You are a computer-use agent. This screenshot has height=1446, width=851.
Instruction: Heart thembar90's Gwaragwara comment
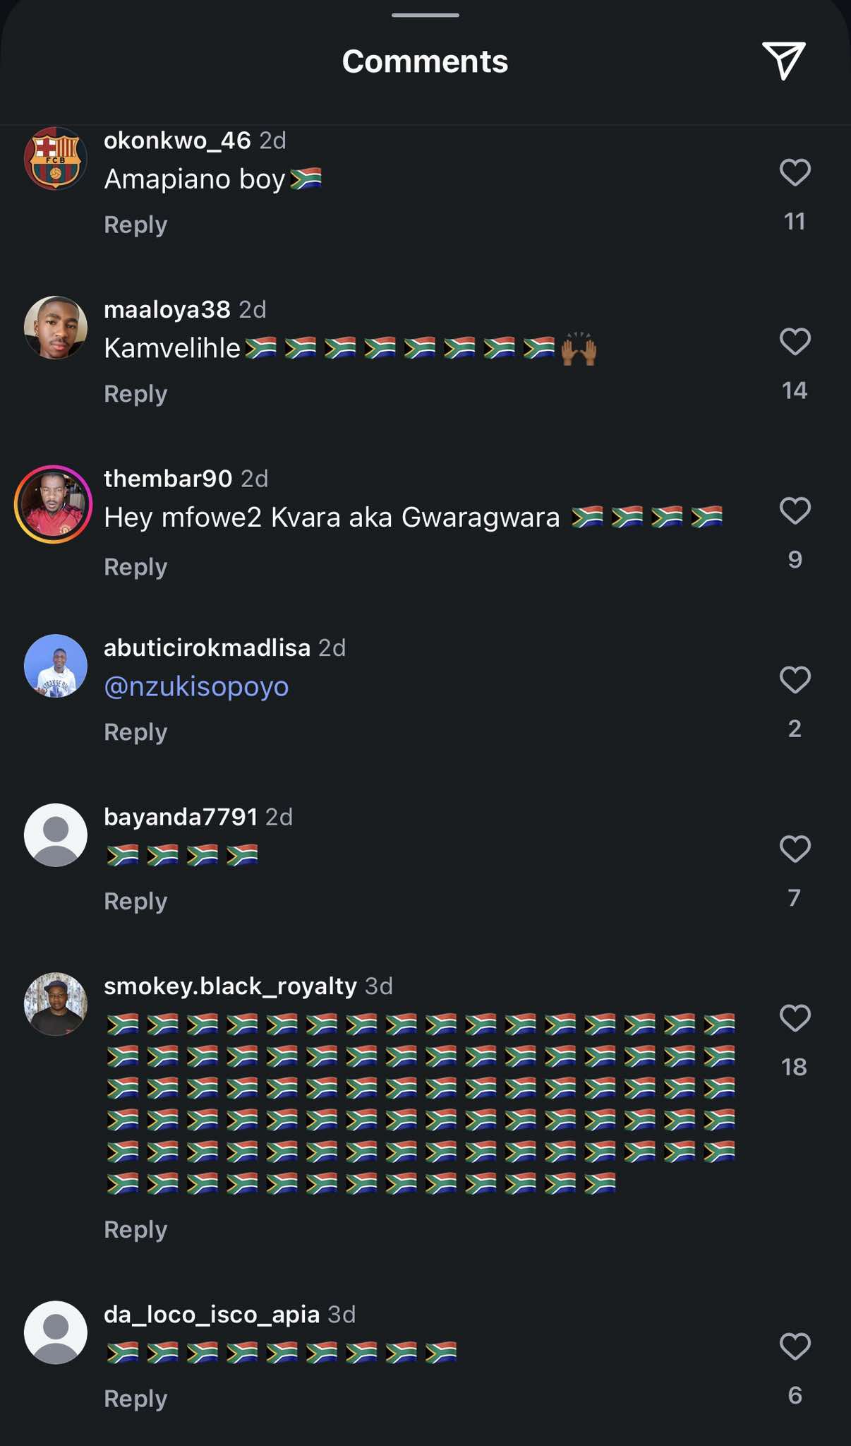(x=795, y=510)
